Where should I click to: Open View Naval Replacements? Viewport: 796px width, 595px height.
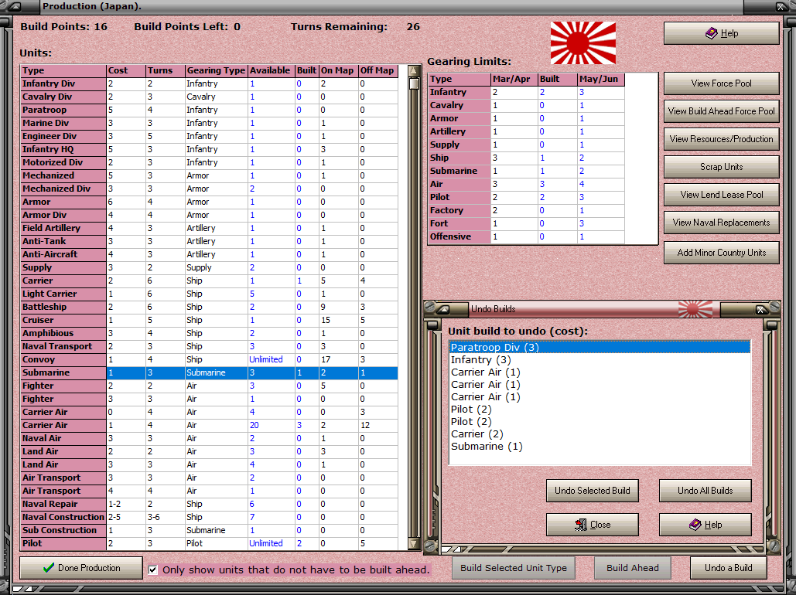(x=722, y=223)
